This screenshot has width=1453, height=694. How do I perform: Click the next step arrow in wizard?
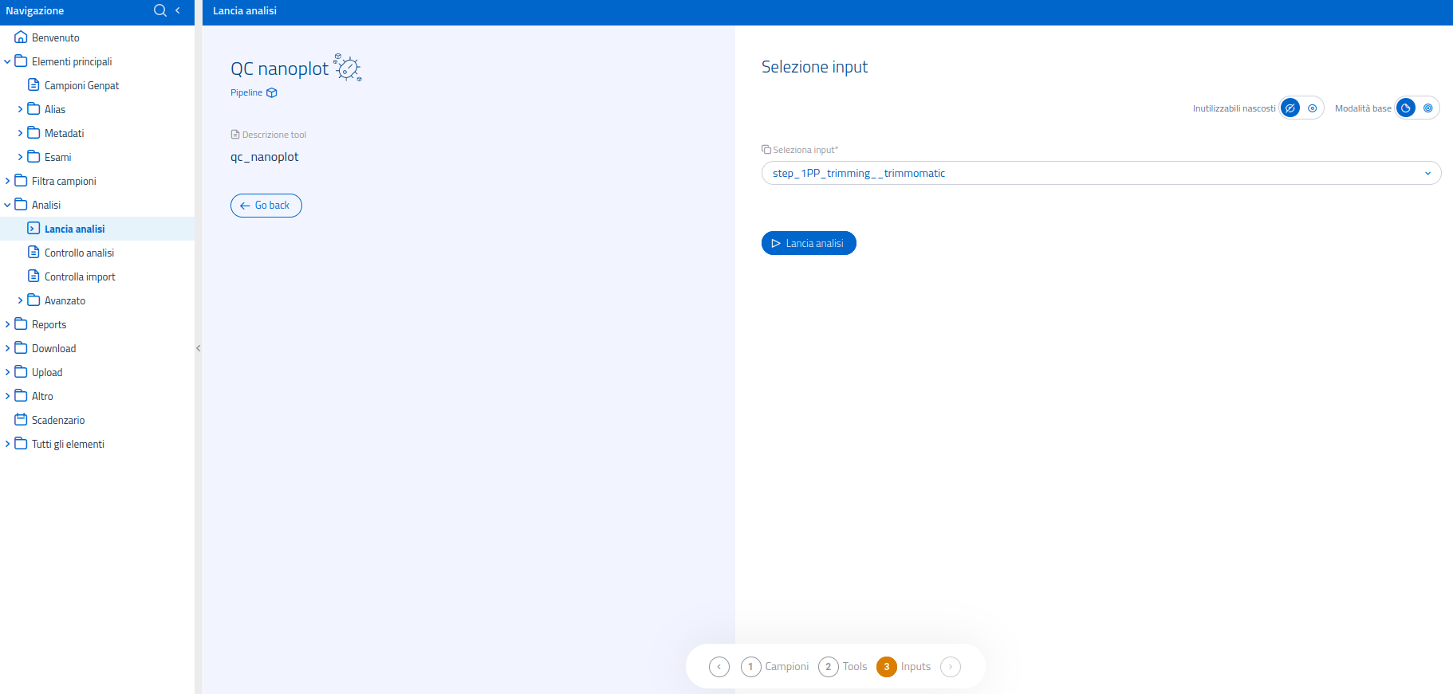pyautogui.click(x=951, y=667)
